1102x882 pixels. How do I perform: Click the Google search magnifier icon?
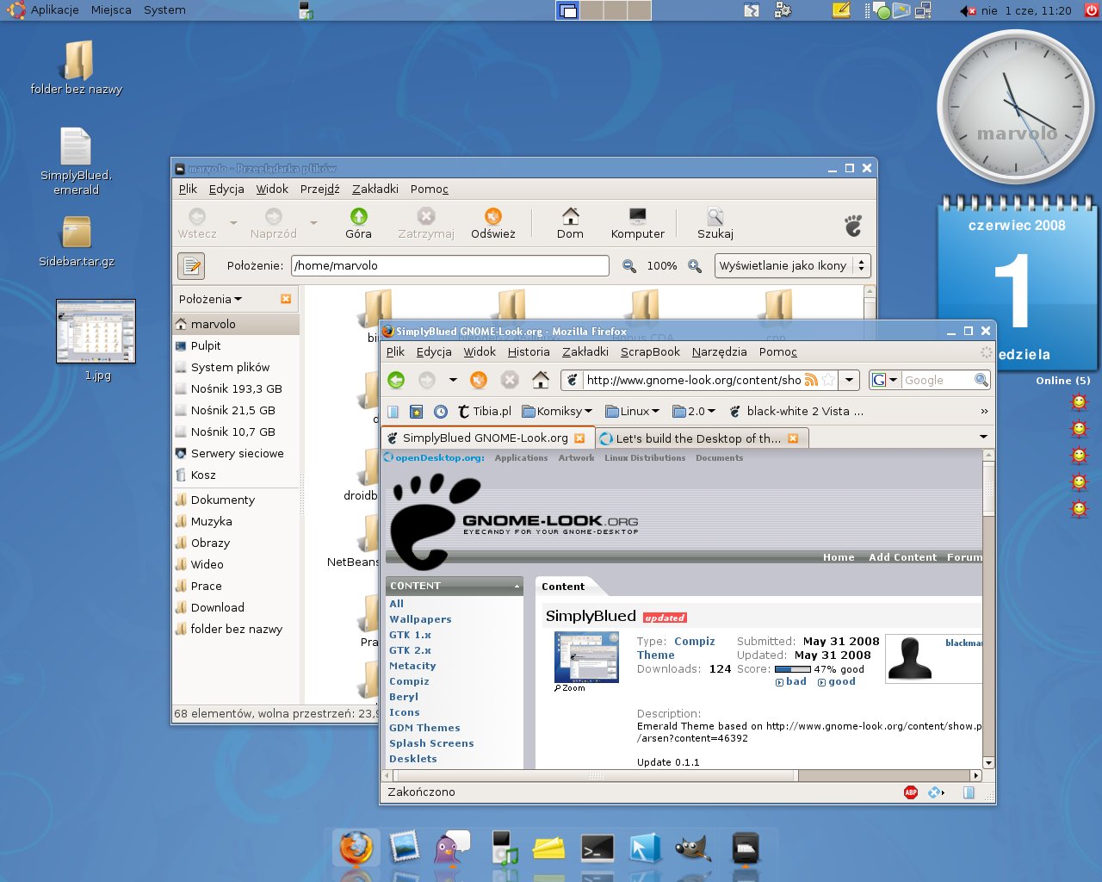(981, 380)
